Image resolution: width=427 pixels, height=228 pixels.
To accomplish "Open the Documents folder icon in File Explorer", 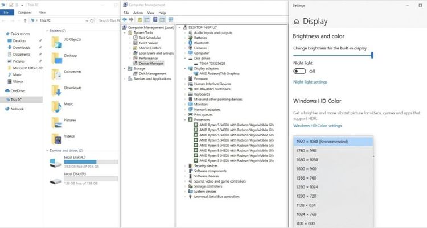I will 56,74.
